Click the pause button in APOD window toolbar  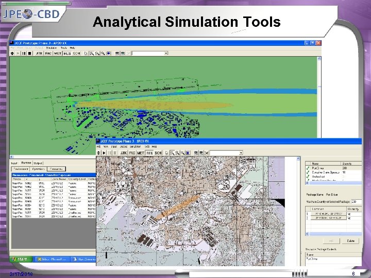pyautogui.click(x=24, y=53)
